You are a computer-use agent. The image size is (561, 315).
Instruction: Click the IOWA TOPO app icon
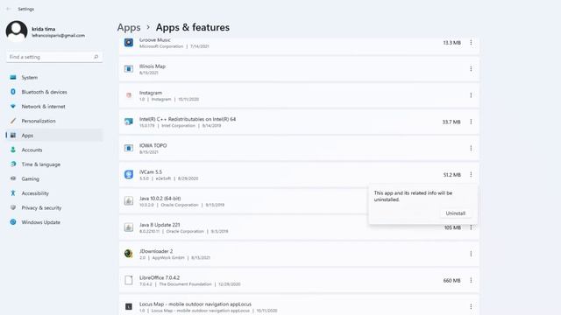129,148
